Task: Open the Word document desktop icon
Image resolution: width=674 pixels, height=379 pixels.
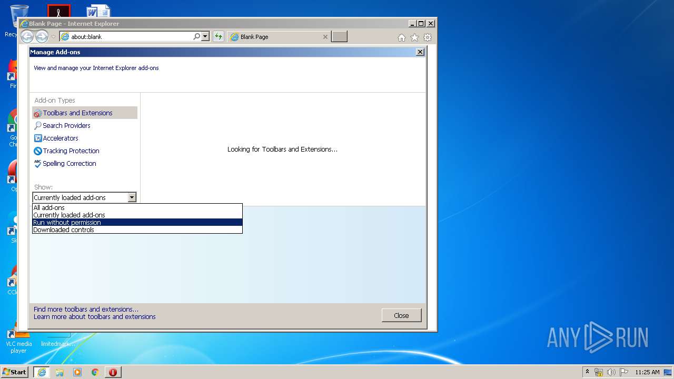Action: 98,11
